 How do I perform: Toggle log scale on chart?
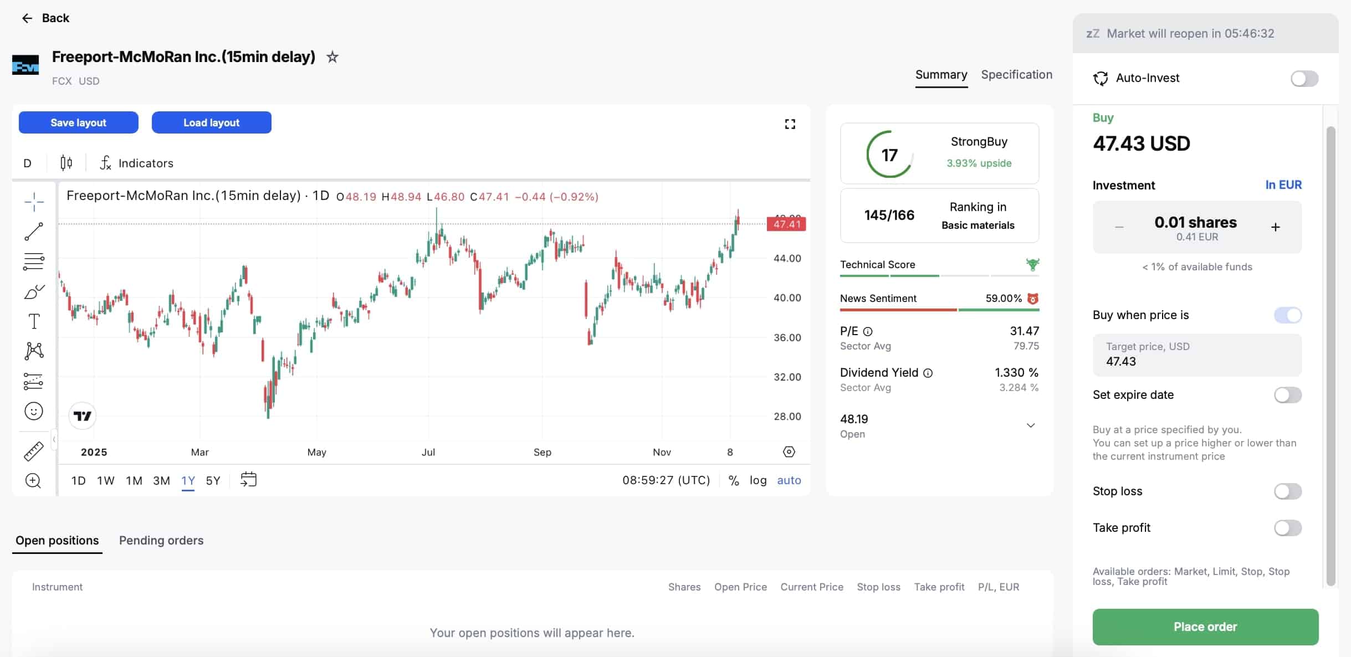(x=758, y=480)
